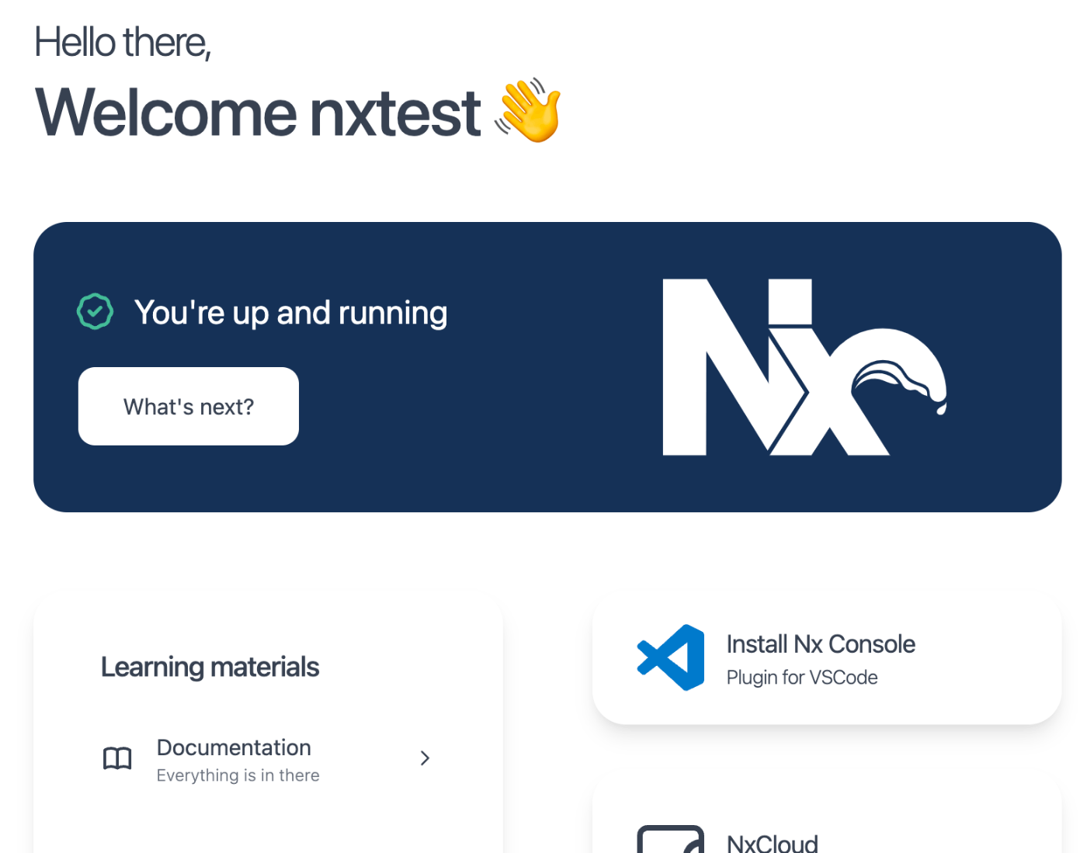The width and height of the screenshot is (1087, 853).
Task: Click the VSCode logo icon
Action: tap(671, 657)
